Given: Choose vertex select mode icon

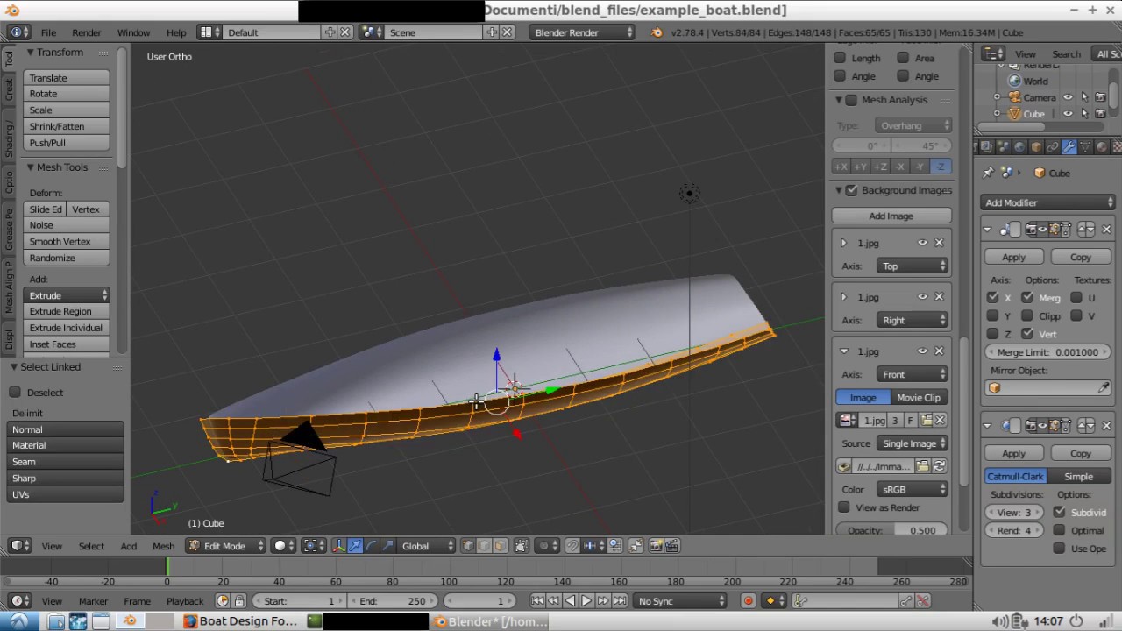Looking at the screenshot, I should coord(468,545).
